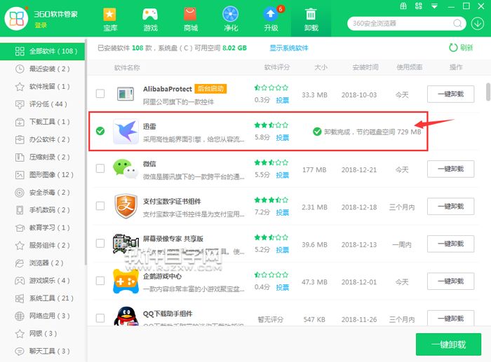Click 微信 star rating
491x362 pixels.
point(271,162)
